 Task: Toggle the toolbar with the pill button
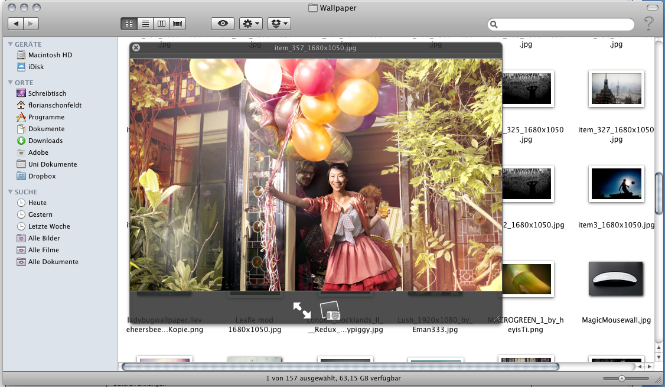652,8
